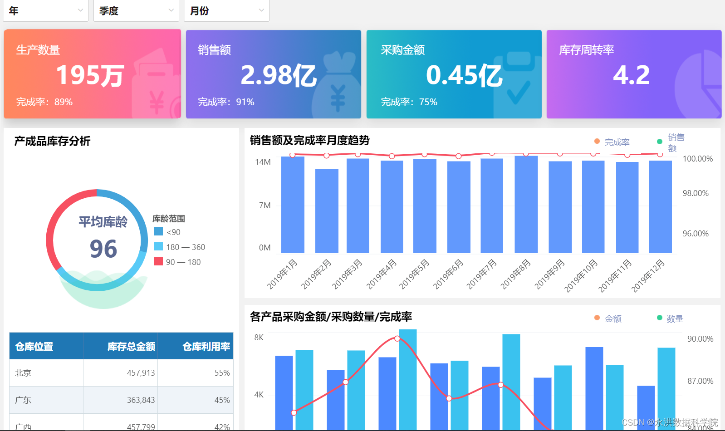725x431 pixels.
Task: Toggle 完成率 legend in monthly trend chart
Action: 612,142
